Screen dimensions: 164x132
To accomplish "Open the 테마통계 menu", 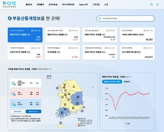I will coord(40,5).
